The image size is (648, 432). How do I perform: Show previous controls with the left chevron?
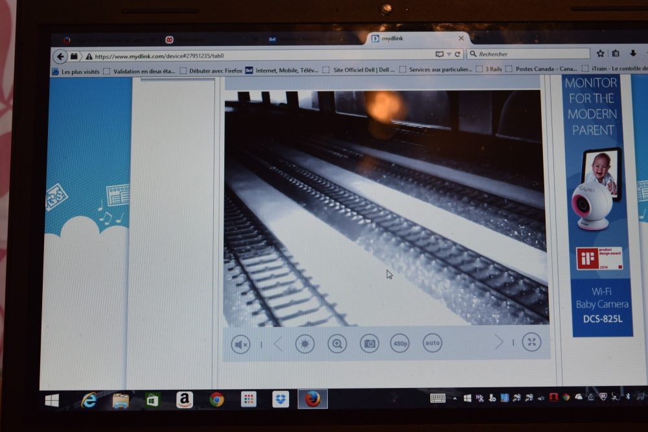coord(278,344)
